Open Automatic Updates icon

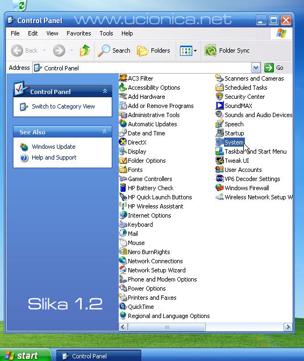(x=123, y=124)
